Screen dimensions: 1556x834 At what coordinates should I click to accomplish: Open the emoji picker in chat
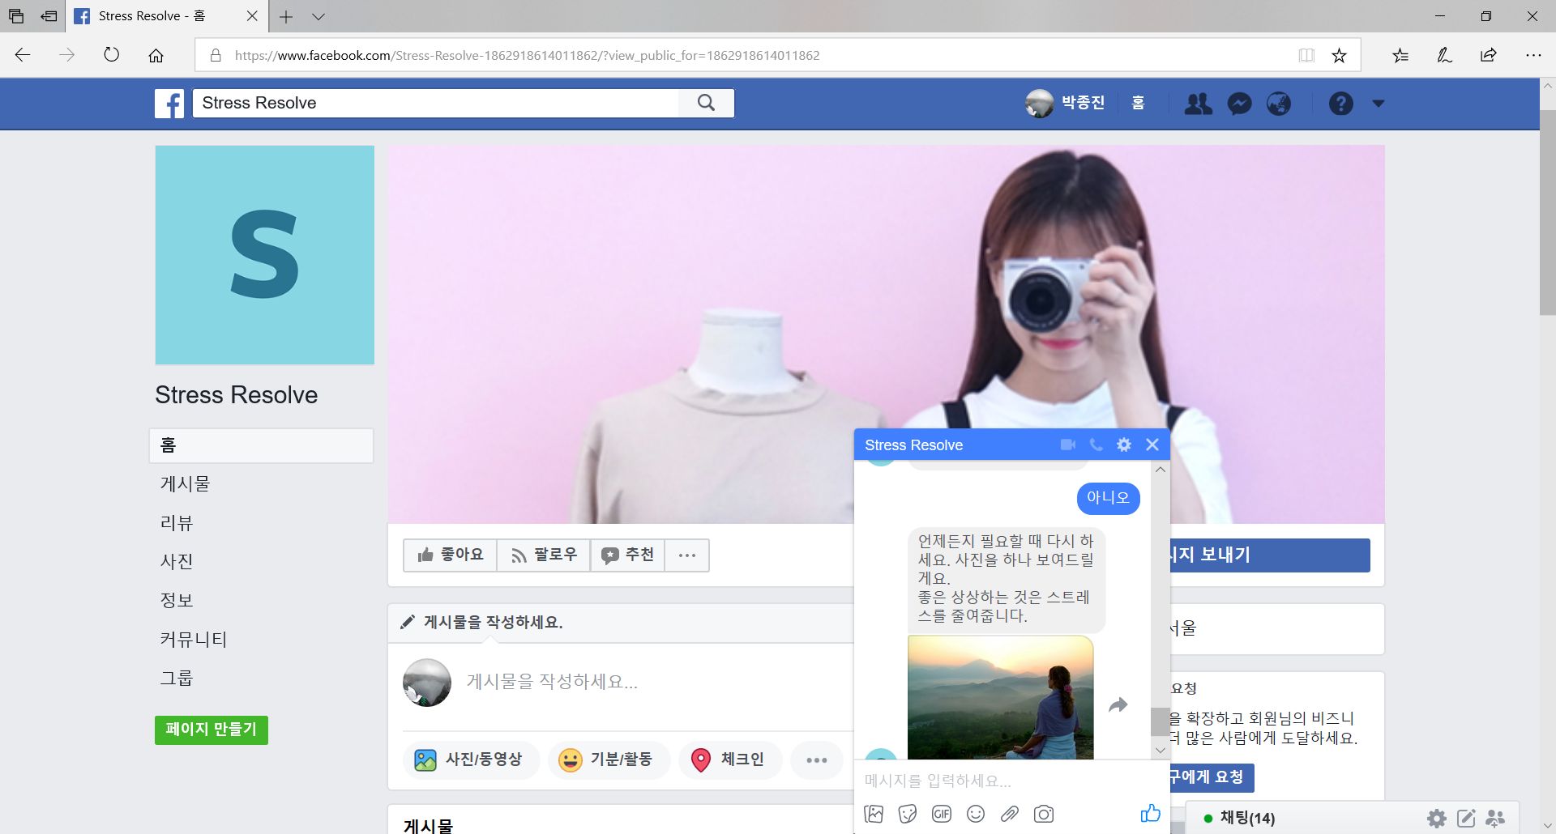point(976,814)
